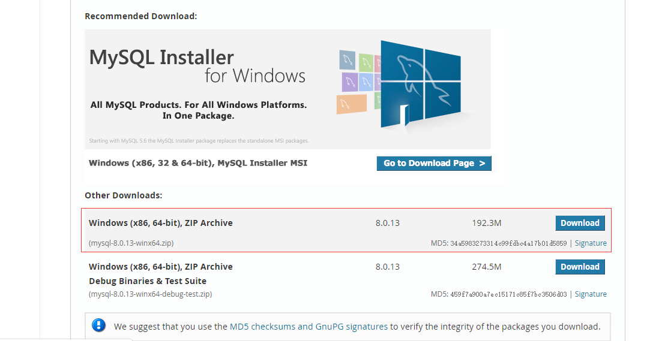Click the Recommended Download heading
Viewport: 647px width, 341px height.
tap(141, 16)
